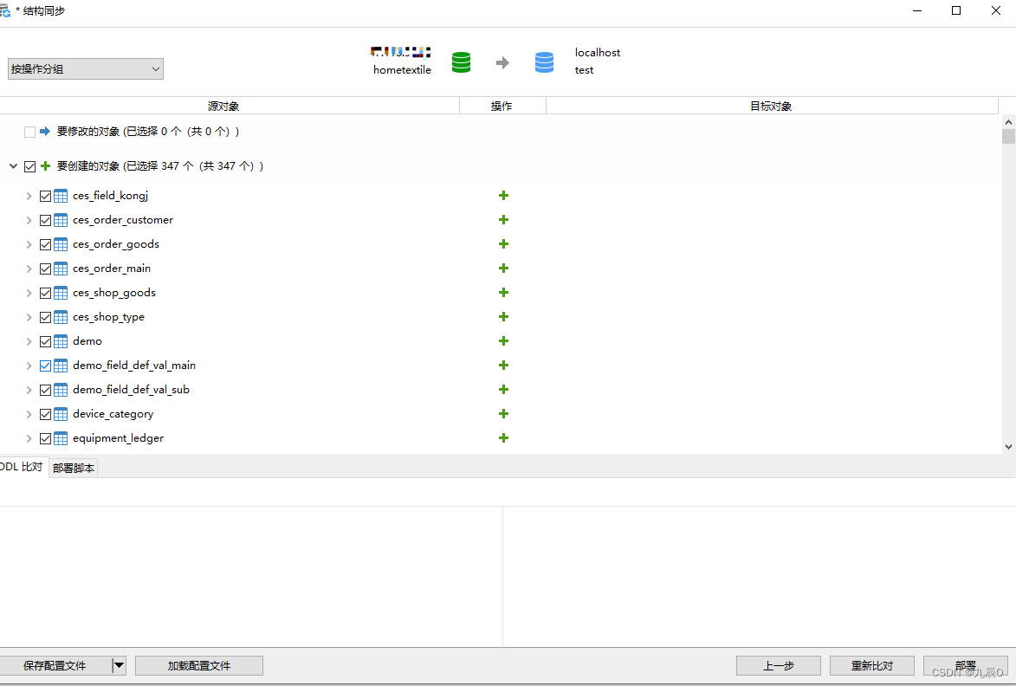Screen dimensions: 1016x686
Task: Click the 部署 button
Action: tap(965, 665)
